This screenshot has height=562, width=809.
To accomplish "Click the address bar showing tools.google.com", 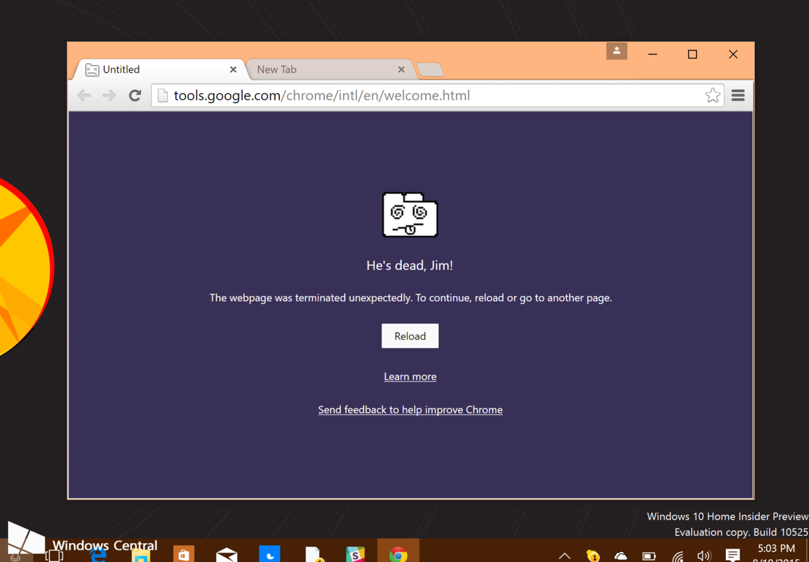I will [x=437, y=96].
